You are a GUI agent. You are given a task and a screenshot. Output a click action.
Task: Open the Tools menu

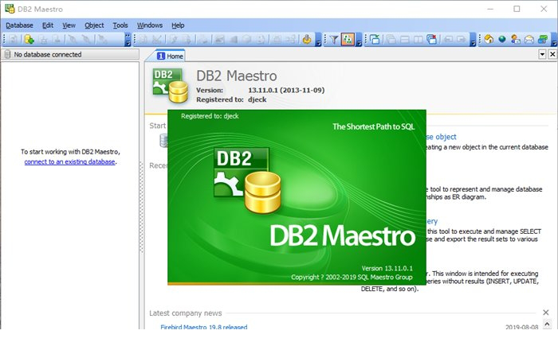120,25
